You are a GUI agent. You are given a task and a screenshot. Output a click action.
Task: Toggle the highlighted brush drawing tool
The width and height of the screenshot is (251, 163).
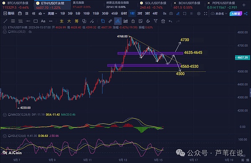coord(118,21)
